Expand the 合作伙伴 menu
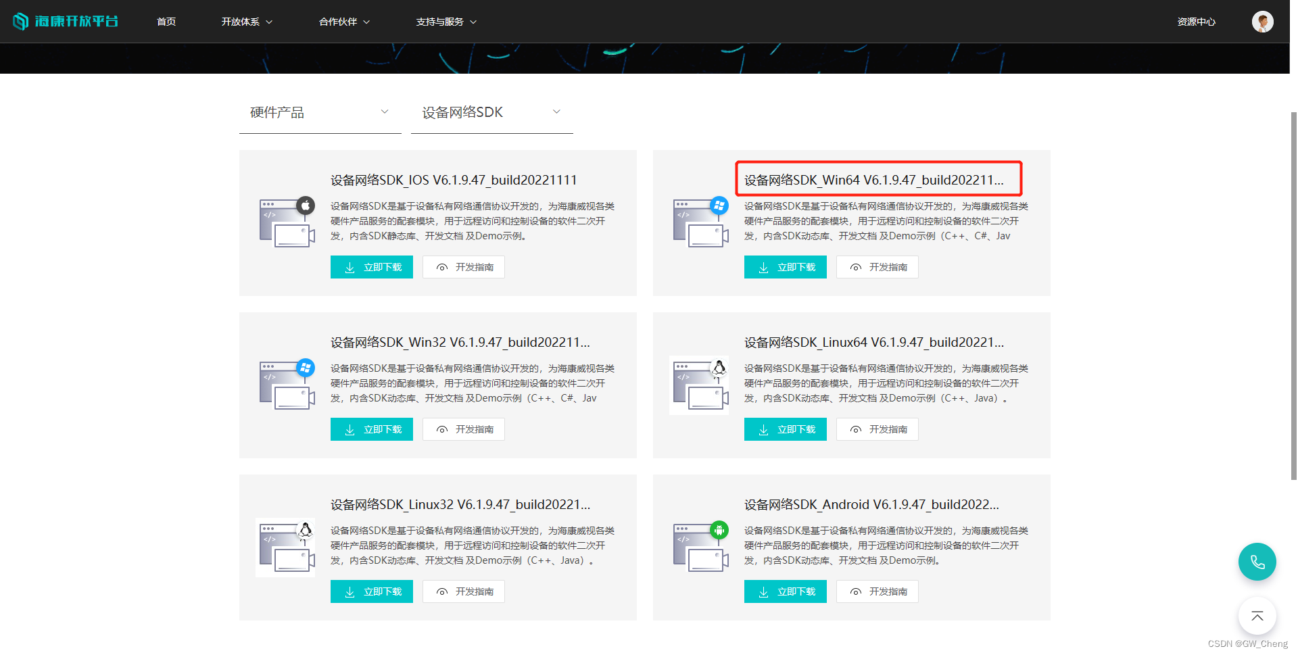1298x655 pixels. (x=344, y=22)
